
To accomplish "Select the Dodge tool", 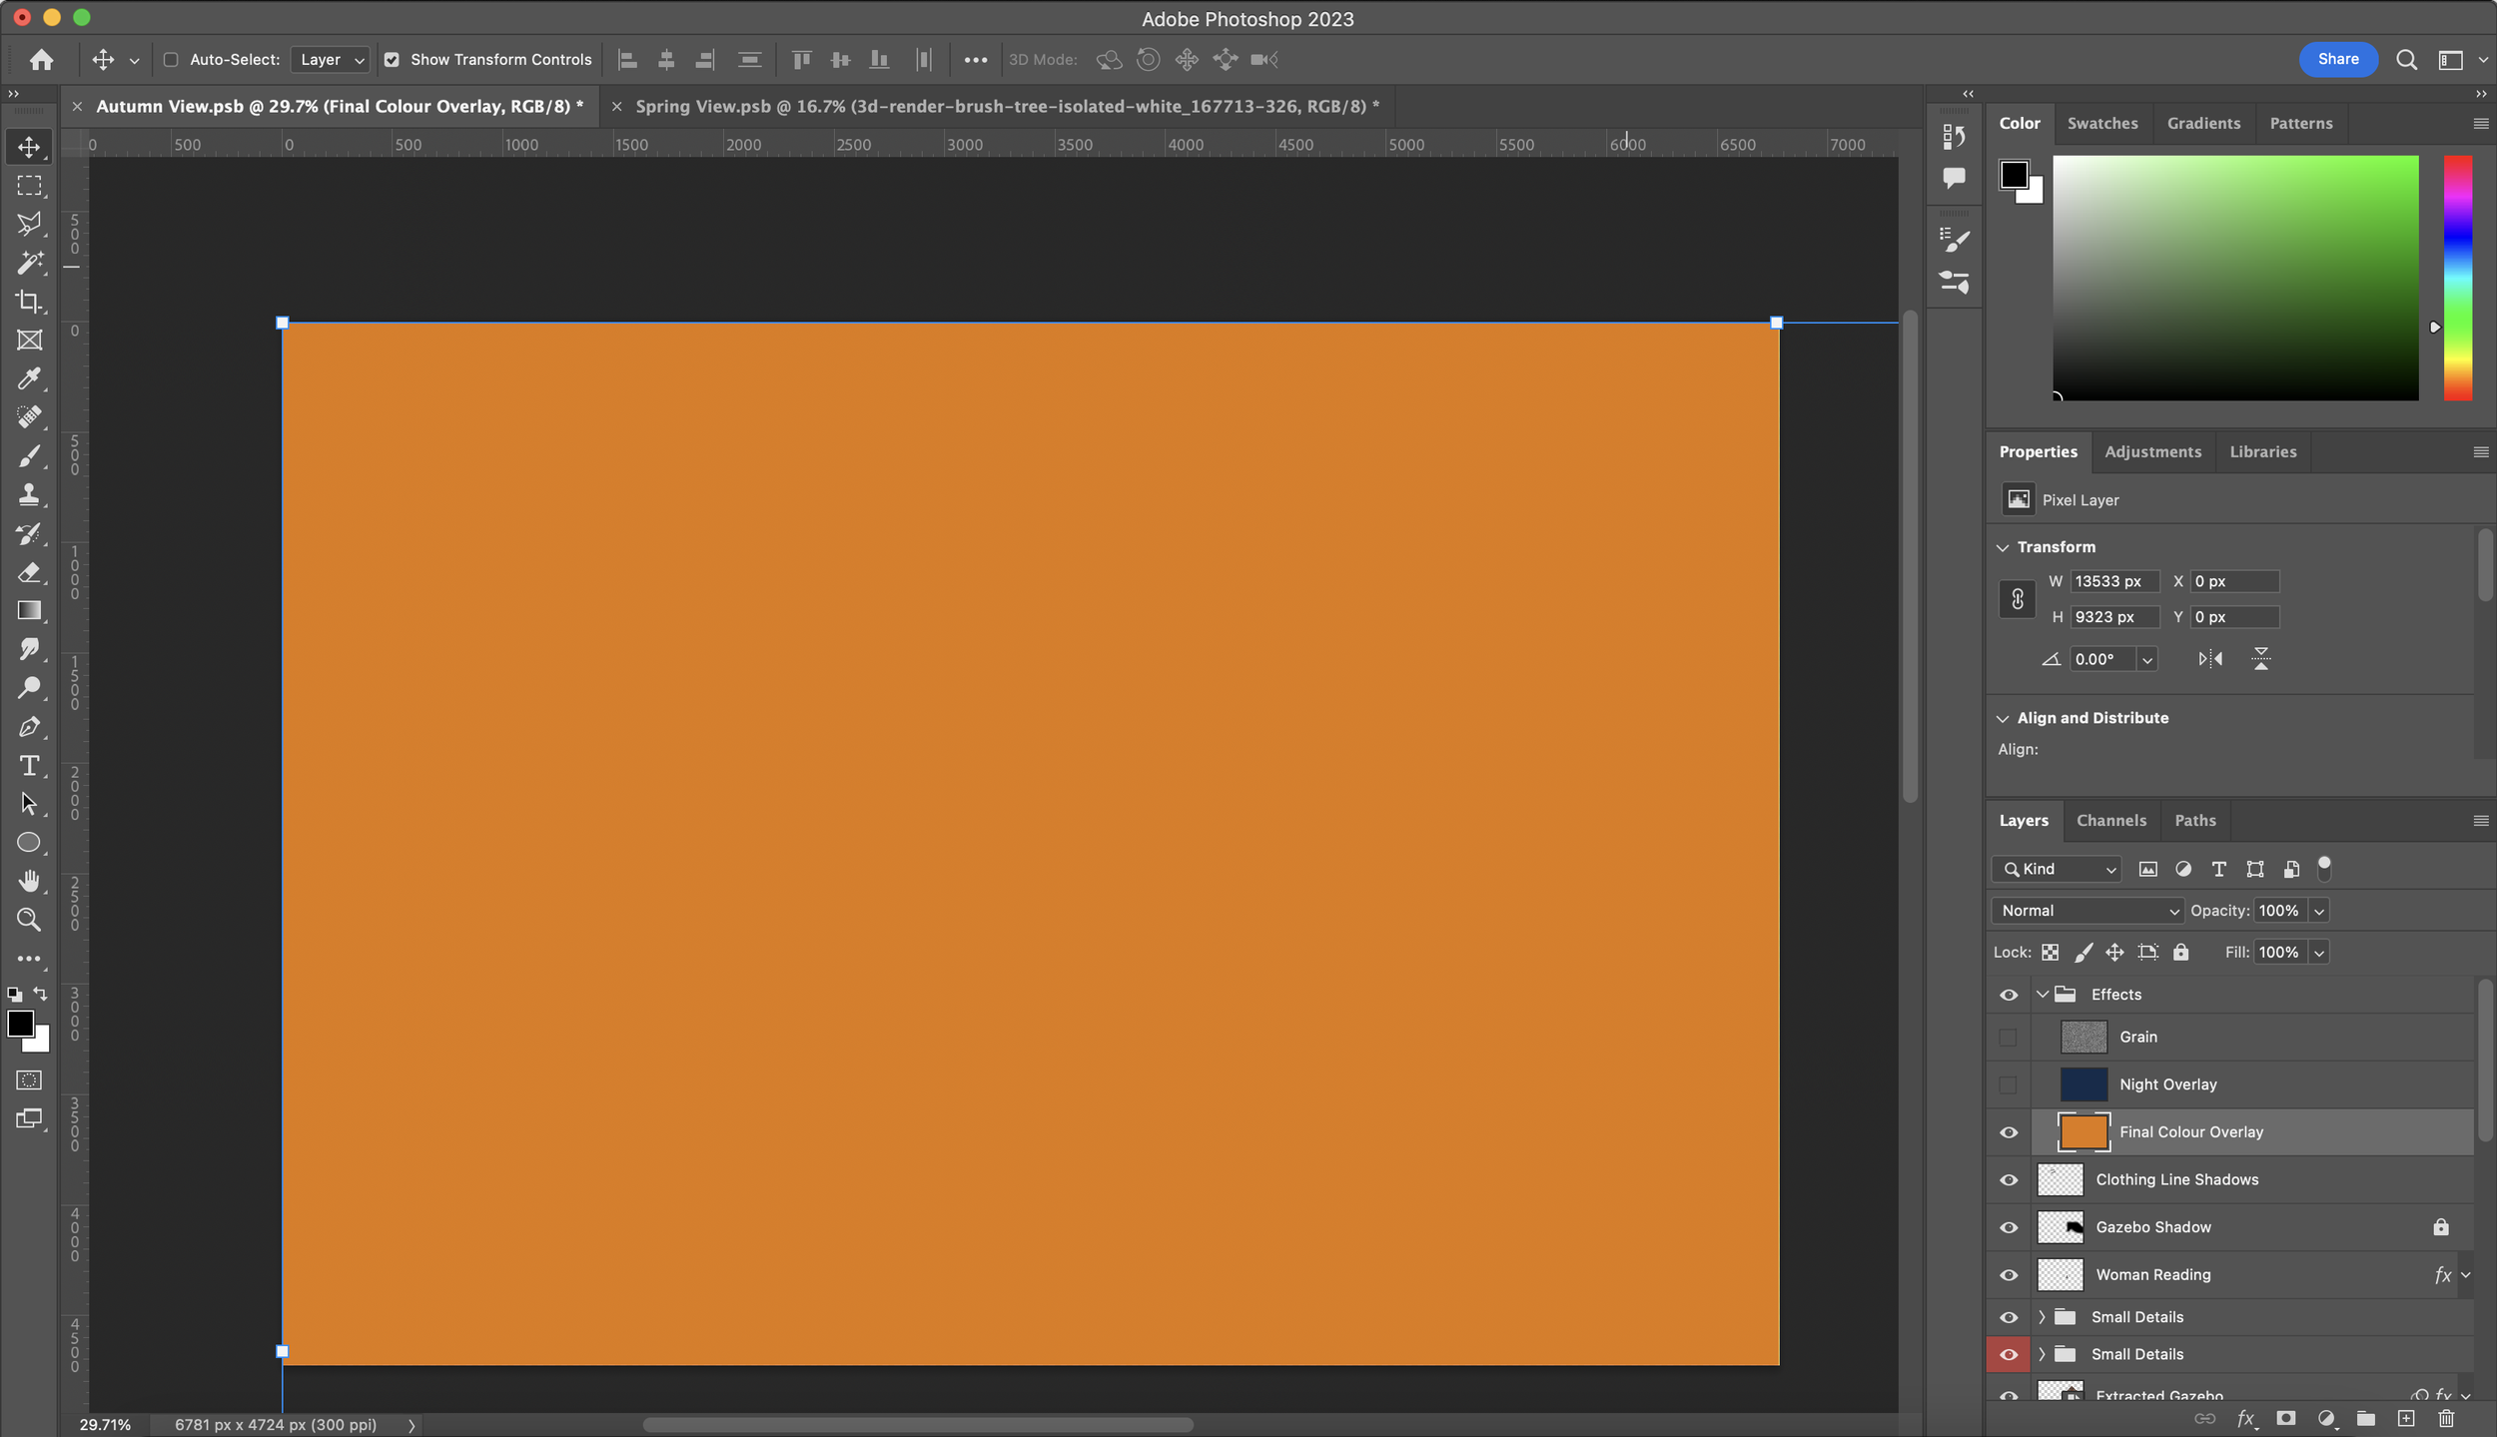I will pos(29,688).
